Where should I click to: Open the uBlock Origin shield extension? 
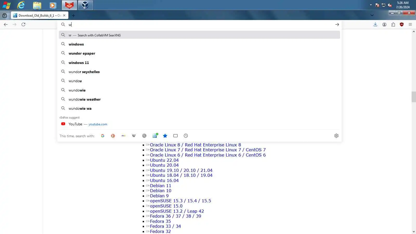[x=402, y=24]
